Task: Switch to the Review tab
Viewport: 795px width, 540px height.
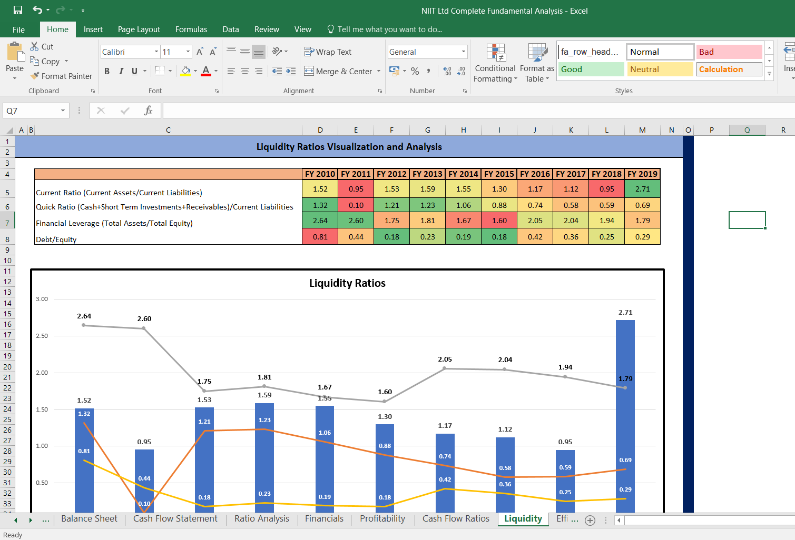Action: pyautogui.click(x=267, y=29)
